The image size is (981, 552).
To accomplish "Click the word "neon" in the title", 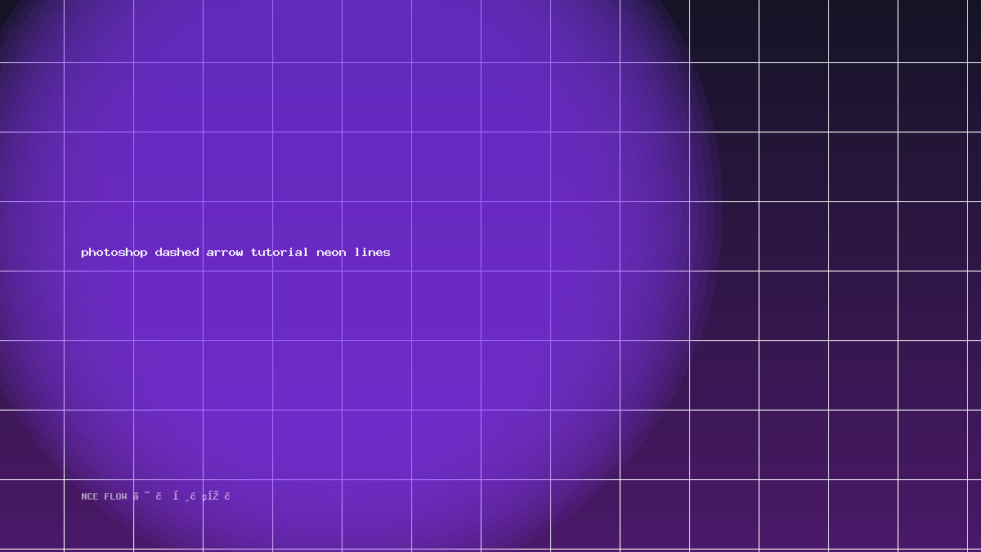I will (x=331, y=253).
